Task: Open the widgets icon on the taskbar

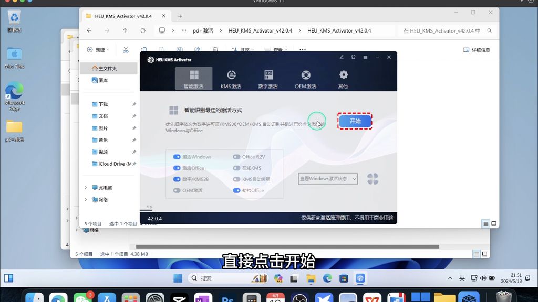Action: [x=8, y=278]
